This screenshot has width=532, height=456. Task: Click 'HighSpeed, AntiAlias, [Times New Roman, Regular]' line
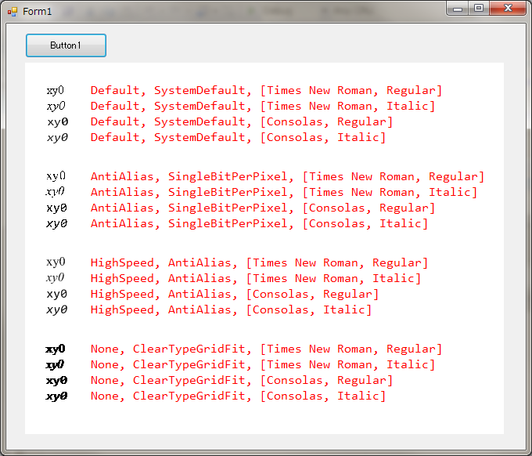[x=259, y=262]
